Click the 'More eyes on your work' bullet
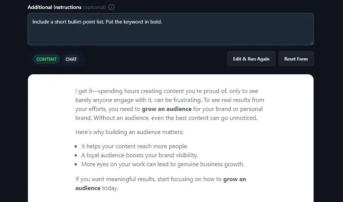 pos(163,164)
